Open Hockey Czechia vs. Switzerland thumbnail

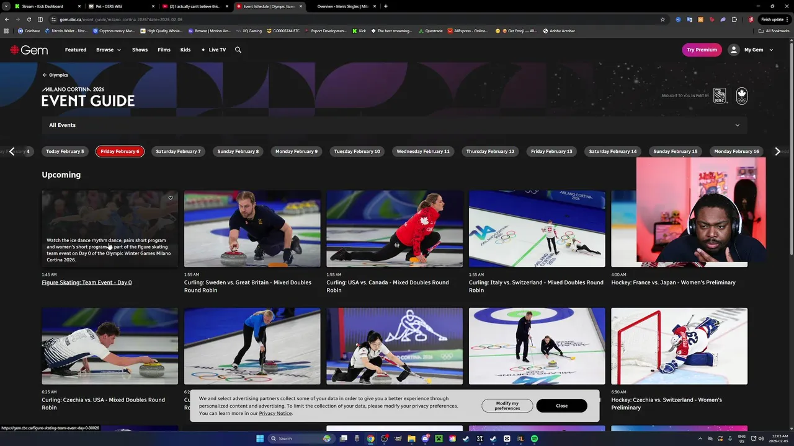[679, 346]
